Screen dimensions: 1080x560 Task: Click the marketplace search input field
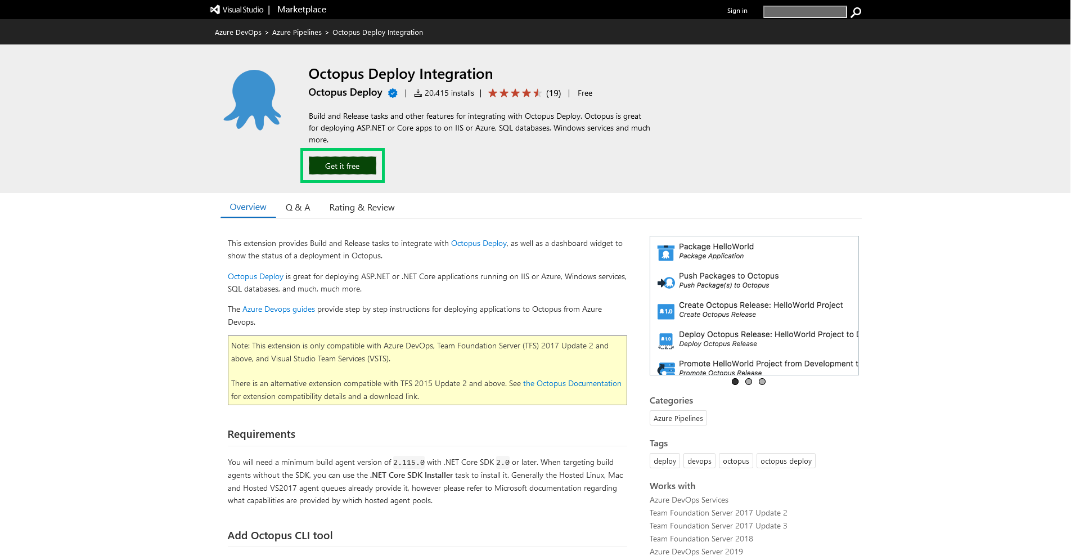point(805,12)
